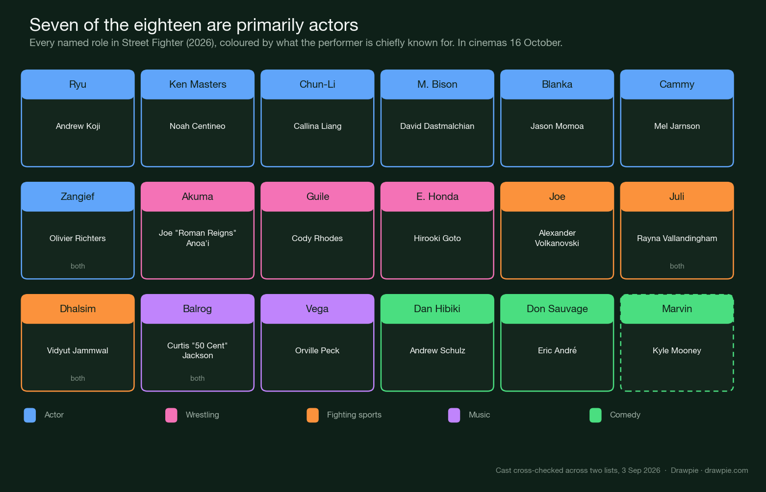This screenshot has height=492, width=766.
Task: Select performer name 'Rayna Vallandingham'
Action: coord(677,239)
